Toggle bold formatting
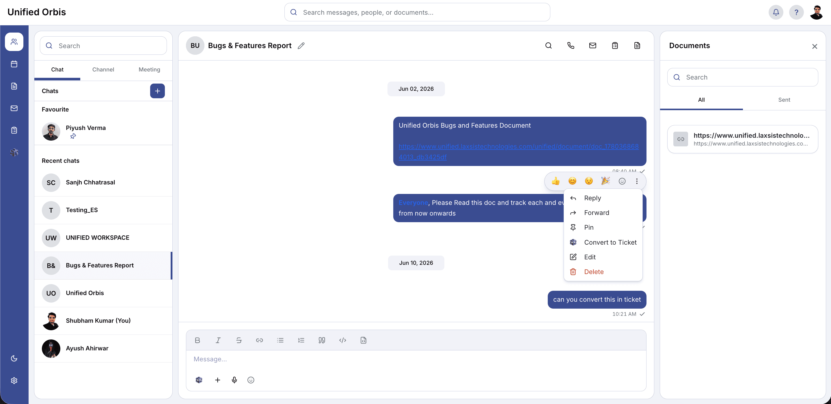The image size is (831, 404). tap(197, 340)
